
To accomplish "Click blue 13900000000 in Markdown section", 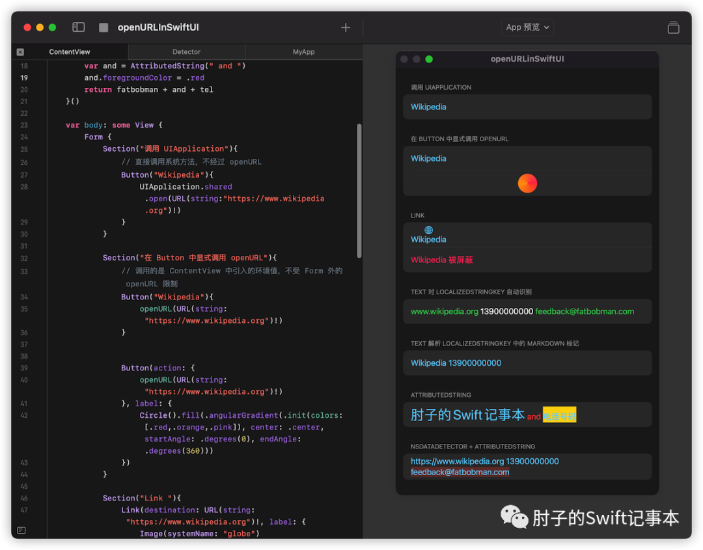I will (x=475, y=363).
